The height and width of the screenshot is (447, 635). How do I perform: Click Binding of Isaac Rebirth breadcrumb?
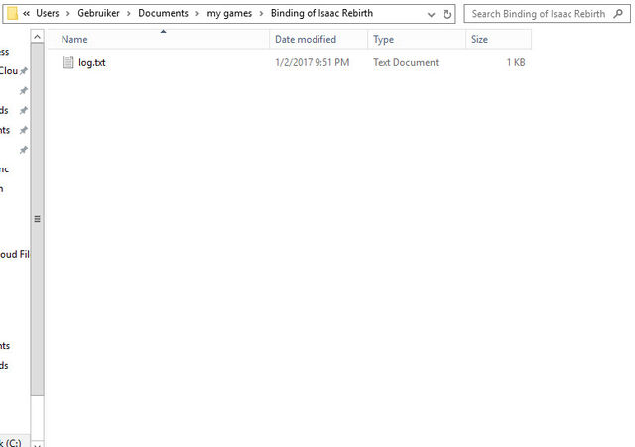click(321, 13)
